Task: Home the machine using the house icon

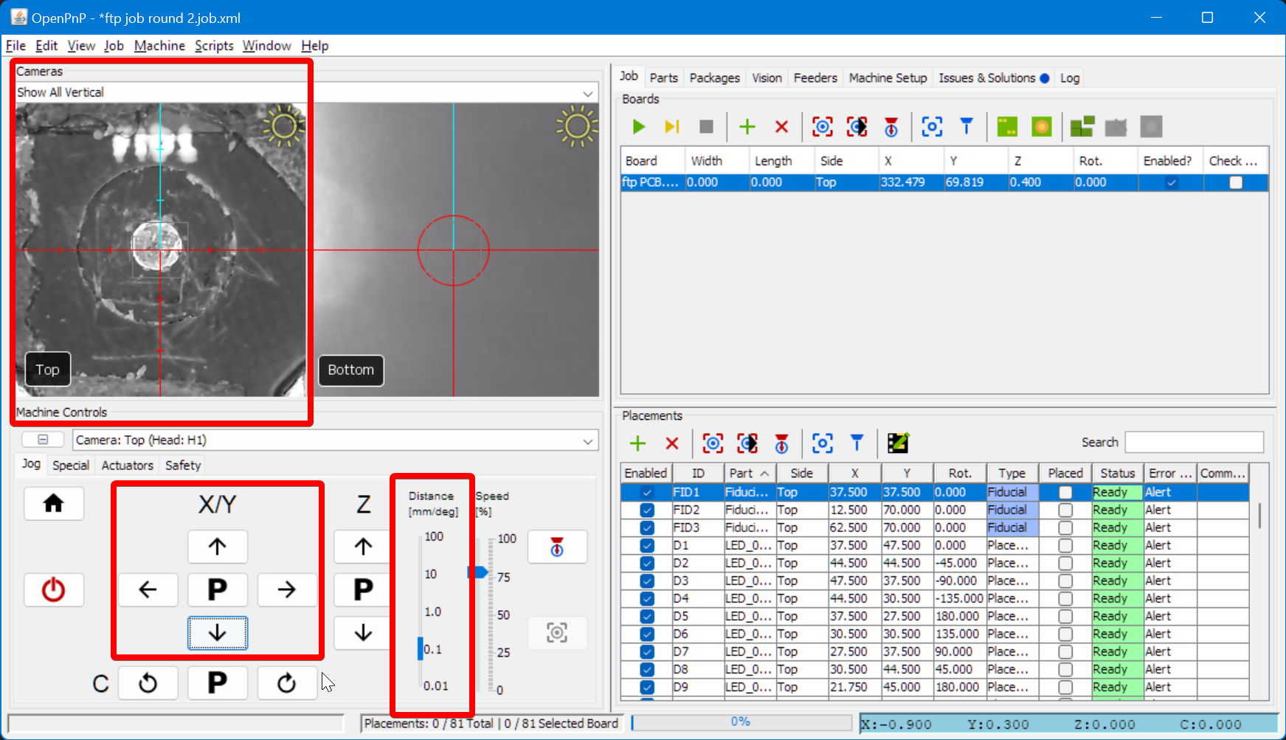Action: (54, 503)
